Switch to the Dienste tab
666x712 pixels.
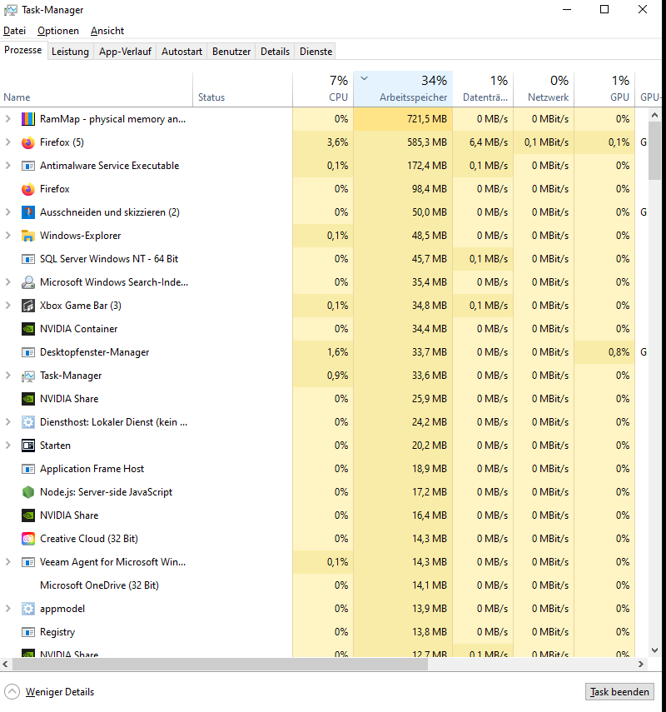(x=316, y=52)
